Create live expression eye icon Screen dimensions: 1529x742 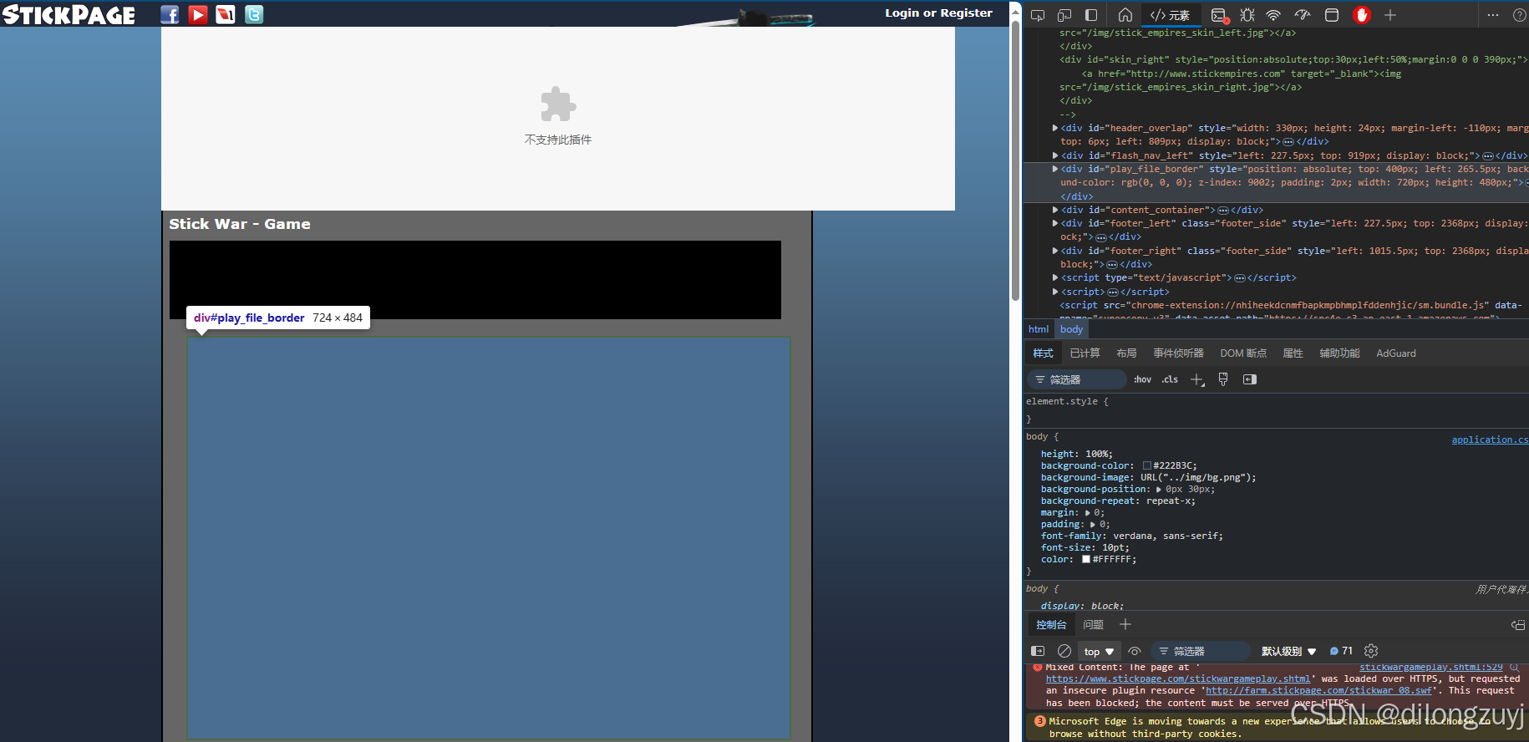(x=1135, y=651)
